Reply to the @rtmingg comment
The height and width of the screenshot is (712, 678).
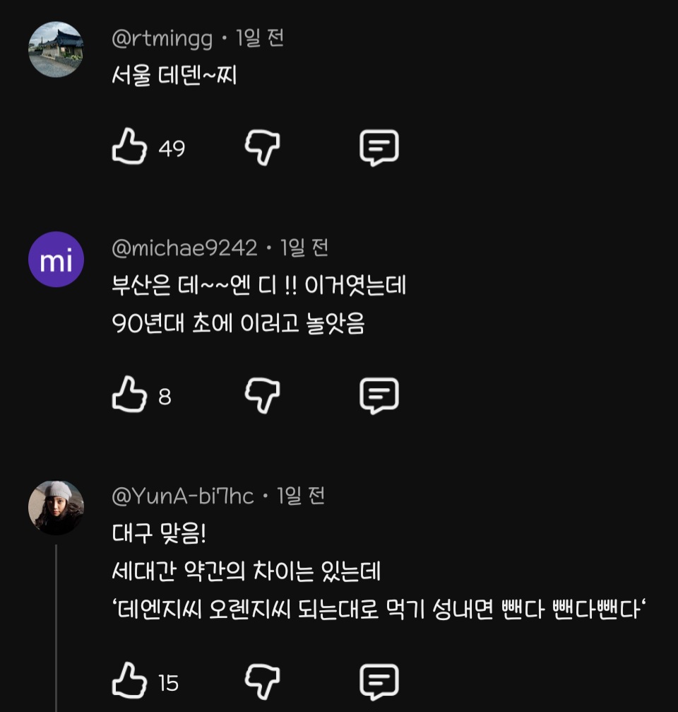click(379, 148)
